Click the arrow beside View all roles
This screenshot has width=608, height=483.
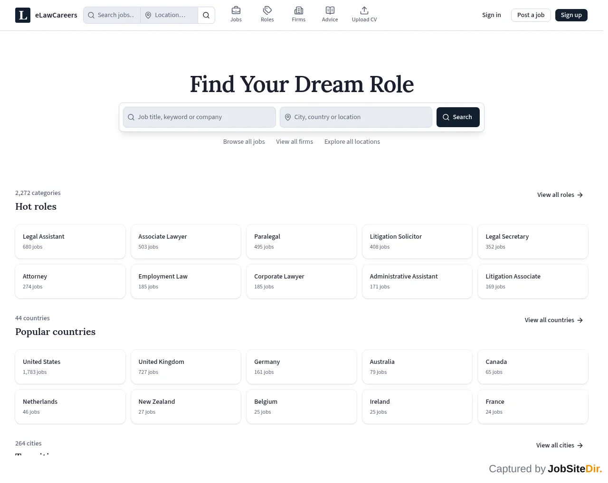[x=580, y=195]
